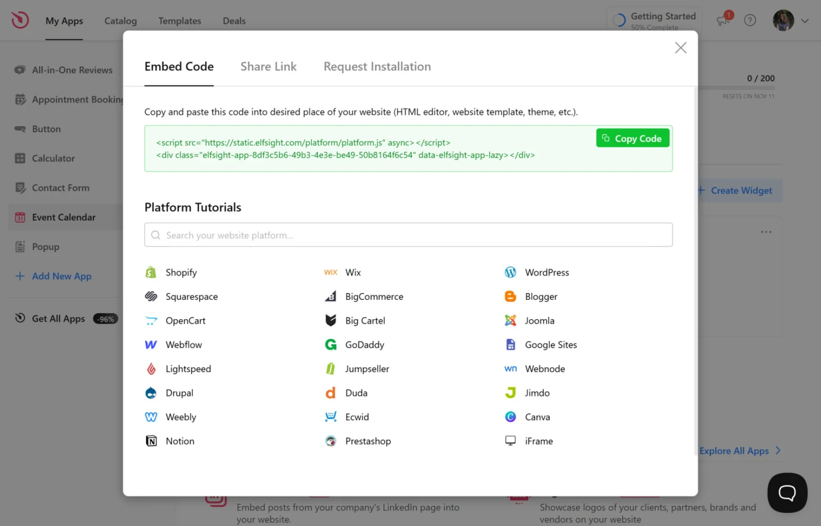Click the Blogger icon

[x=510, y=297]
